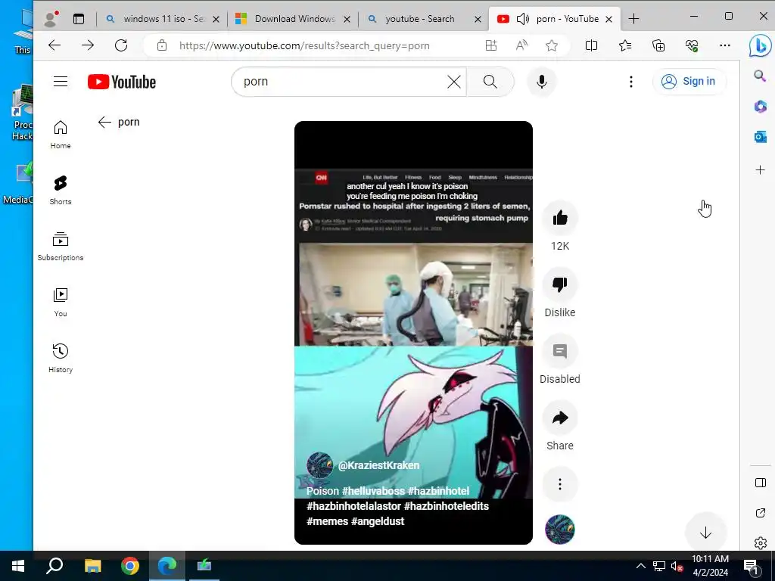
Task: Open the Edge profile icon
Action: pyautogui.click(x=51, y=19)
